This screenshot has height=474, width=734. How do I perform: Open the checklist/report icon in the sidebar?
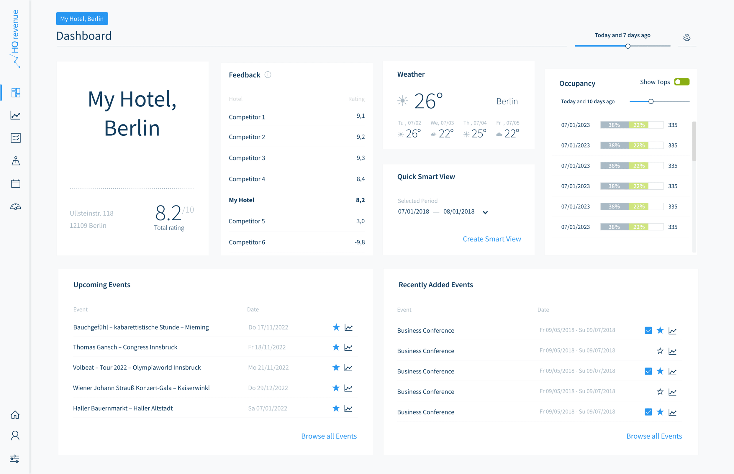[15, 138]
